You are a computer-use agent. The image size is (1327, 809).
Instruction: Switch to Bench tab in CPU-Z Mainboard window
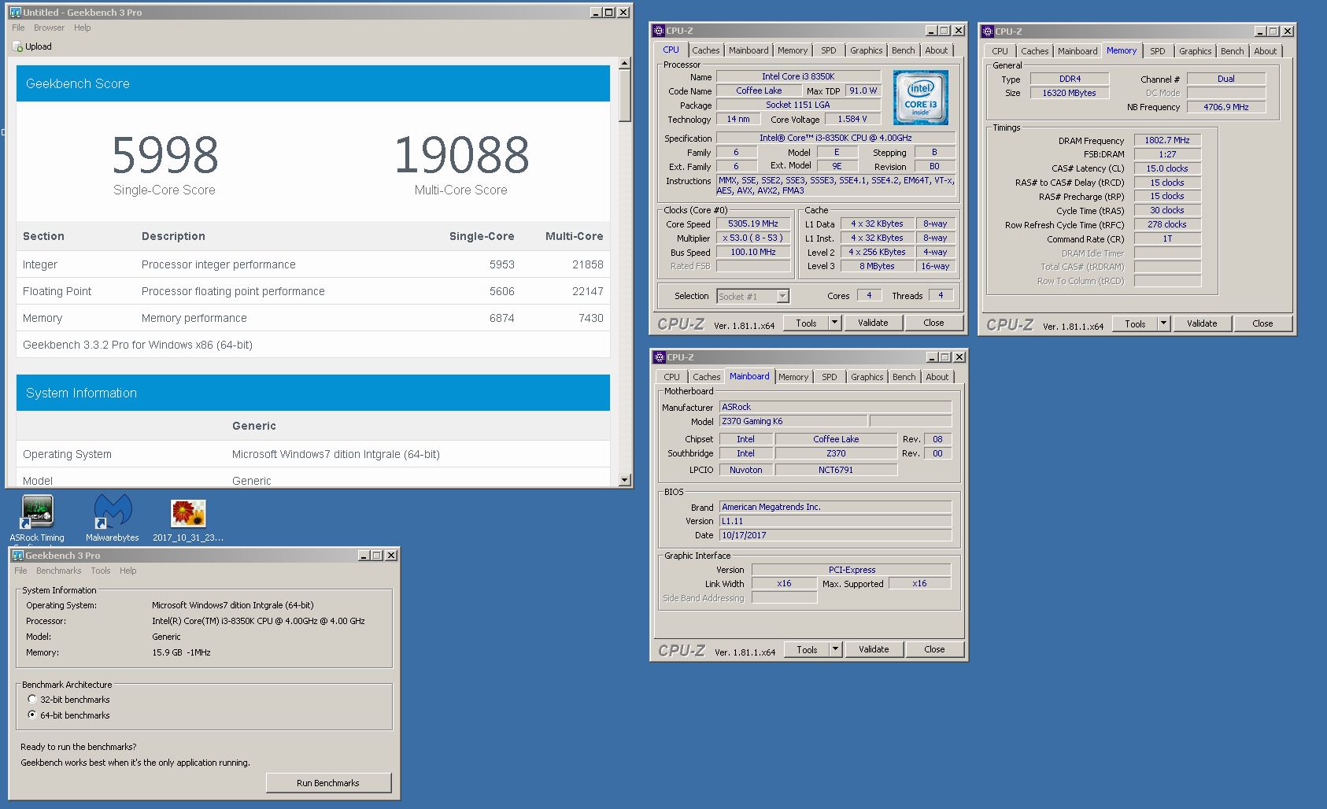904,377
